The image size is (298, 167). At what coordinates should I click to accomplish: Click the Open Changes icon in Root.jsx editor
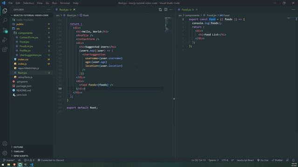coord(160,10)
